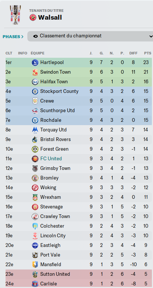Toggle the eye icon in view selector
The height and width of the screenshot is (288, 153).
click(x=35, y=36)
